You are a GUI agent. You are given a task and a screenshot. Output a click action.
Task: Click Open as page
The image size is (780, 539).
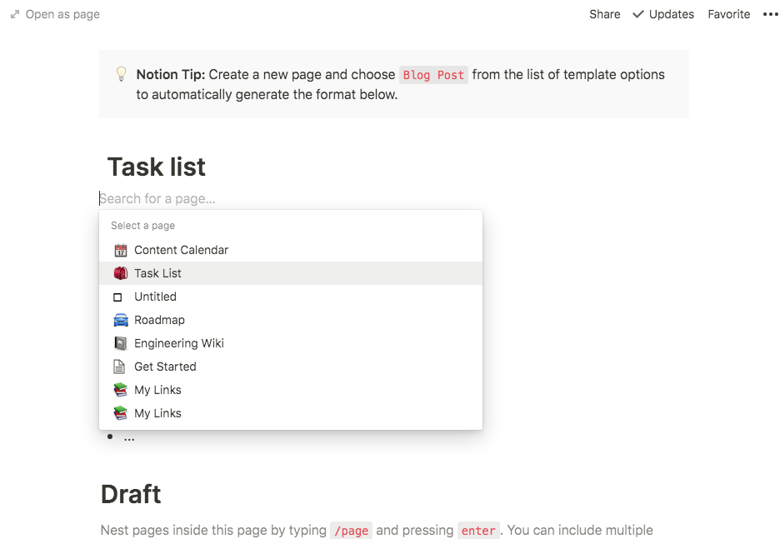pos(55,14)
